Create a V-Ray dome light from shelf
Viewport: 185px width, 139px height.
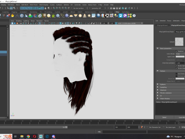71,16
